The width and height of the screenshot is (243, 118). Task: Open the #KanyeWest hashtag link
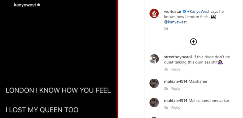tap(198, 11)
